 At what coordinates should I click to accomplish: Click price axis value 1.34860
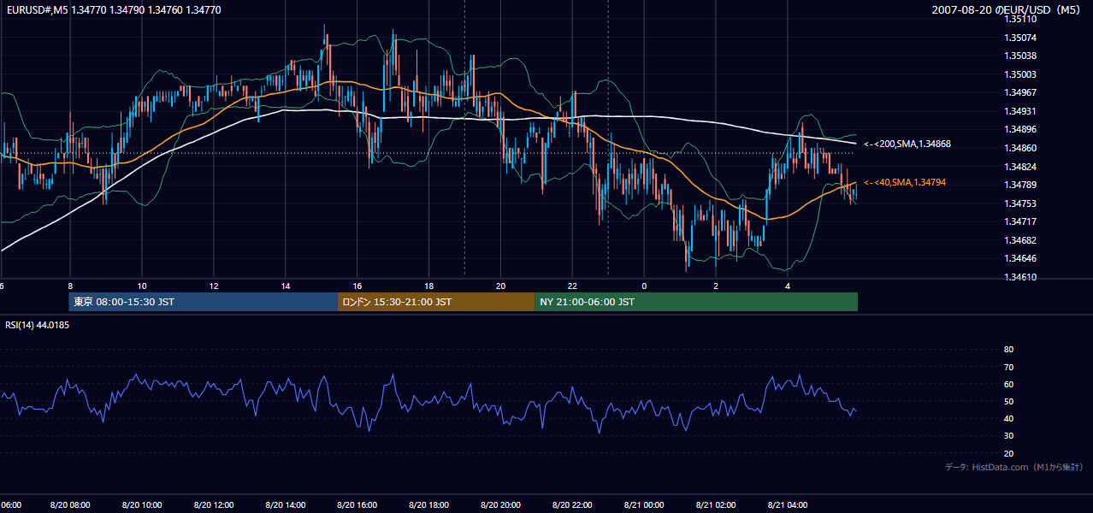pyautogui.click(x=1020, y=148)
